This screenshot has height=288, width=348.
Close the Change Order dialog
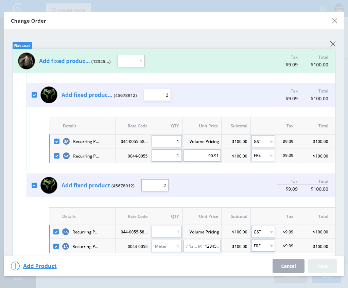pyautogui.click(x=334, y=21)
